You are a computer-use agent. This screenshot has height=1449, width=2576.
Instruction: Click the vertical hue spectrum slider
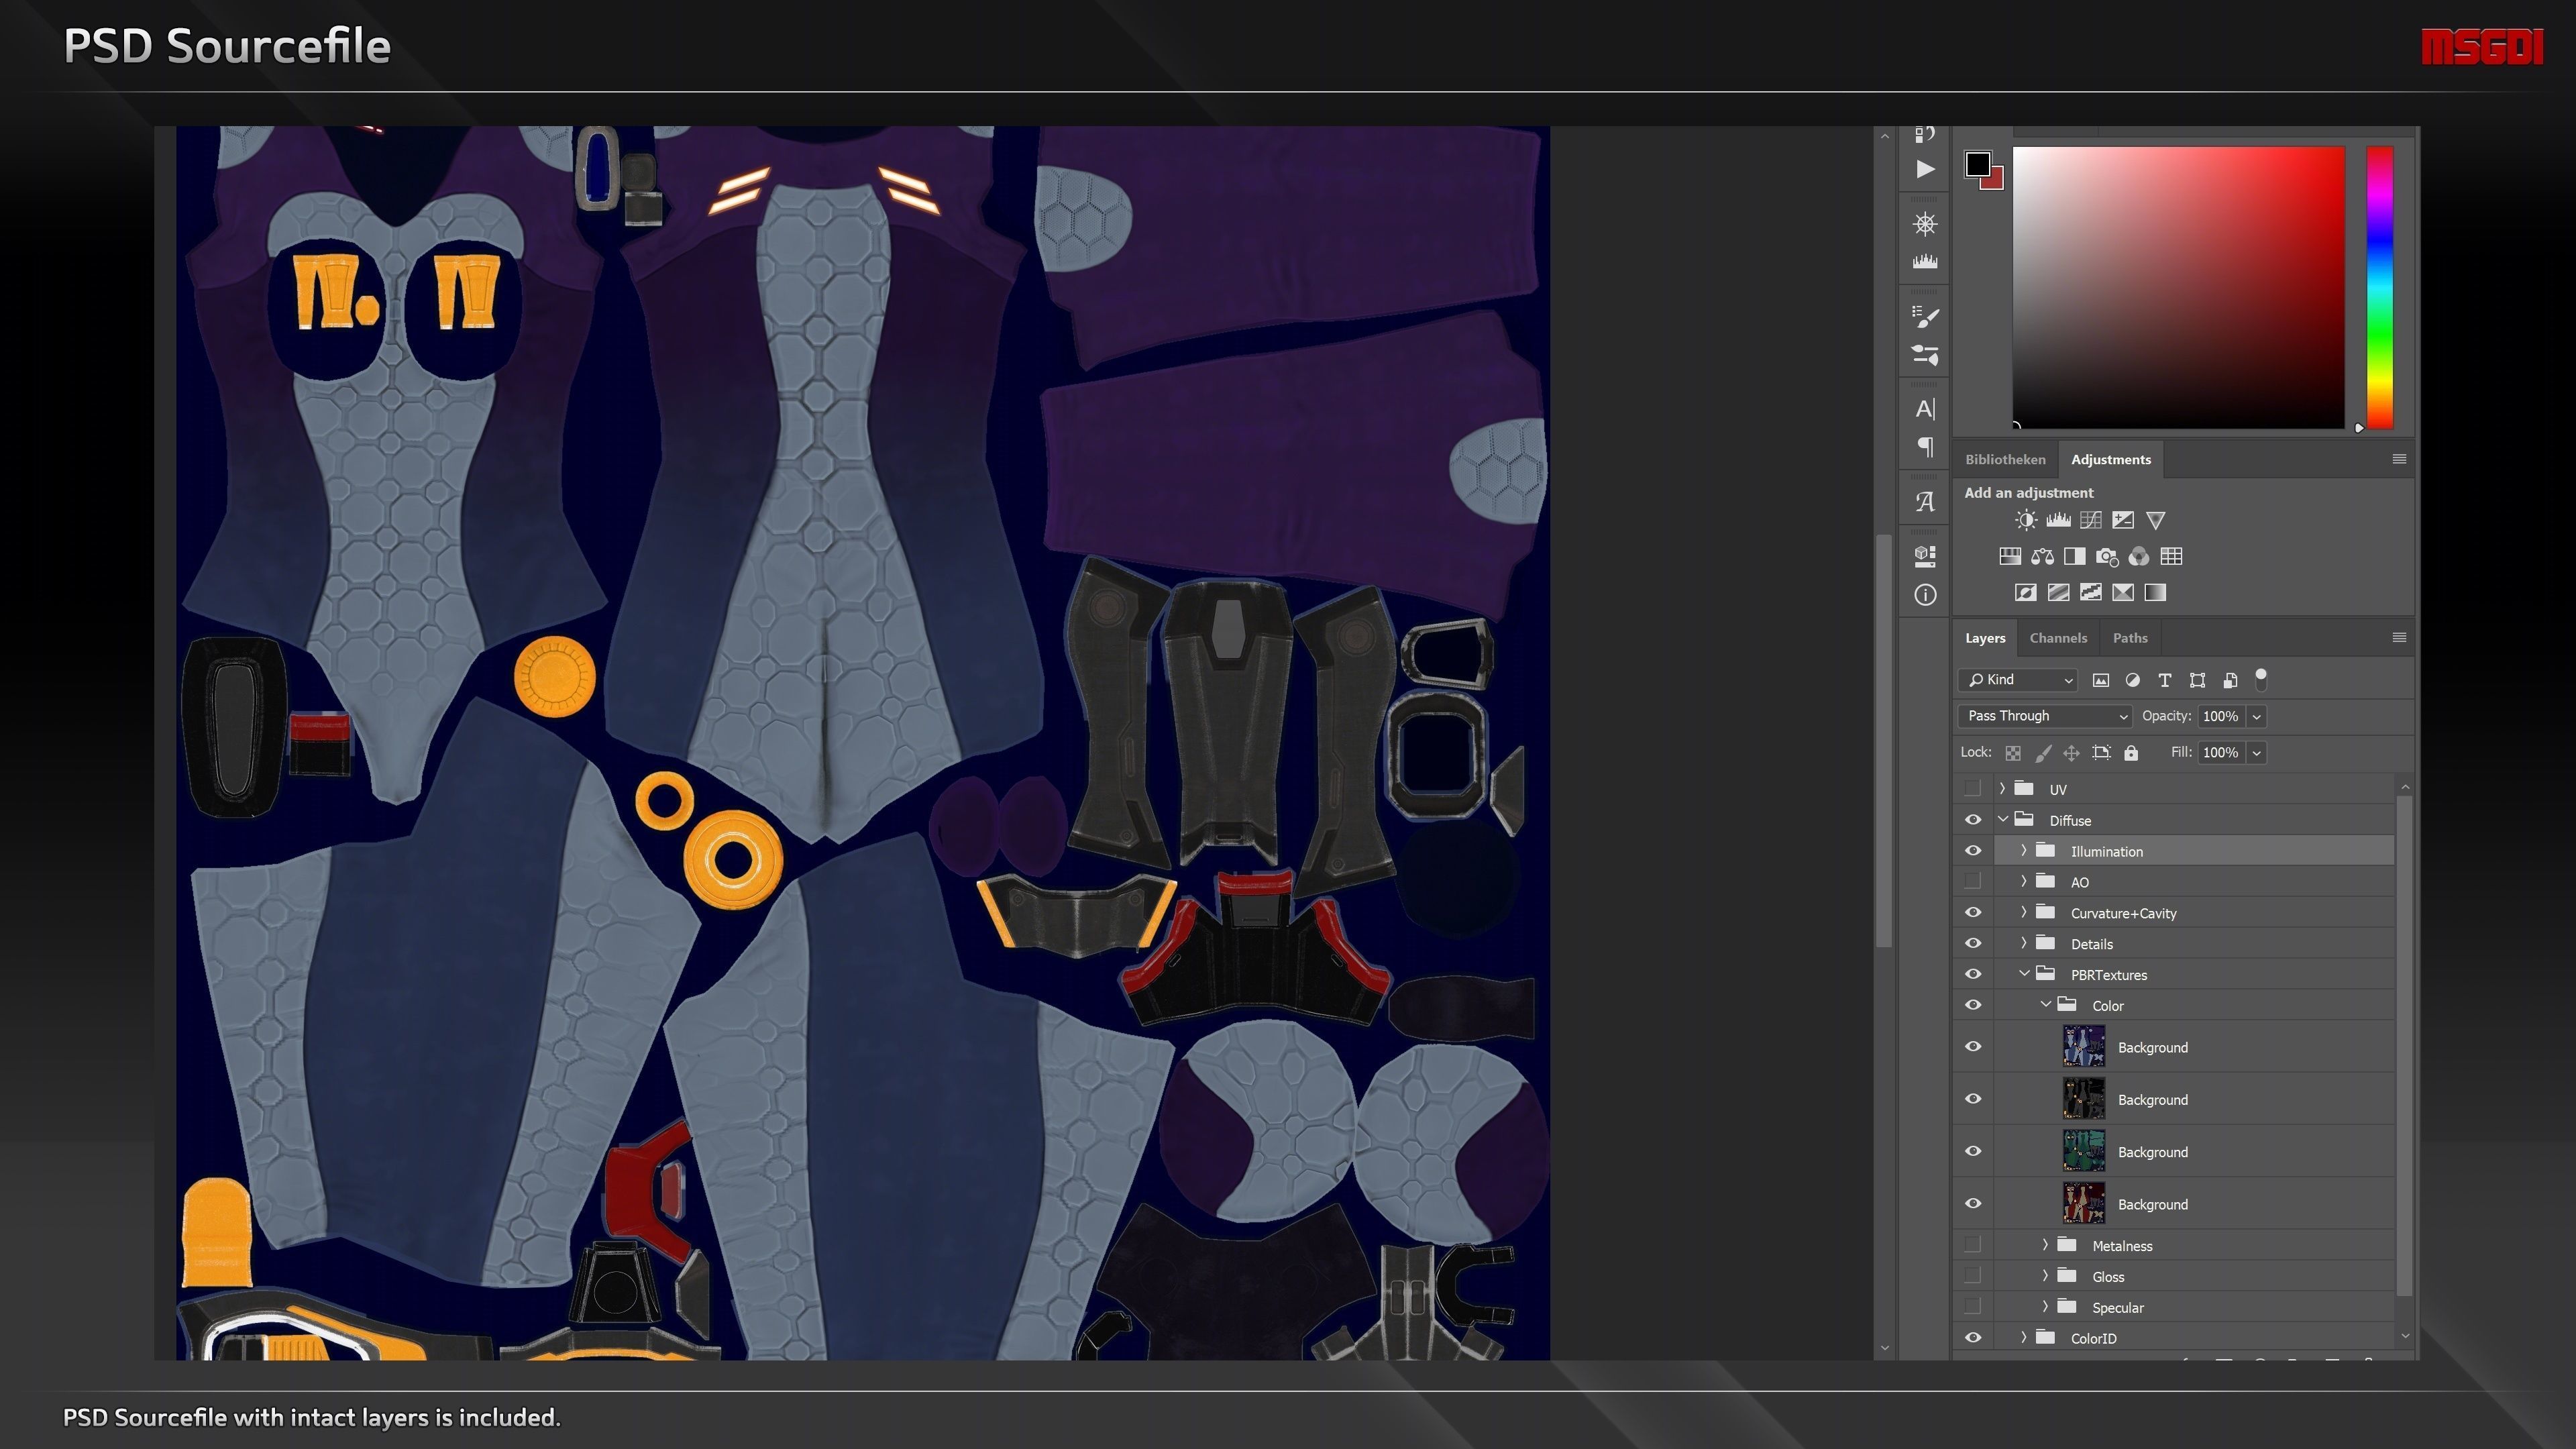click(x=2379, y=288)
